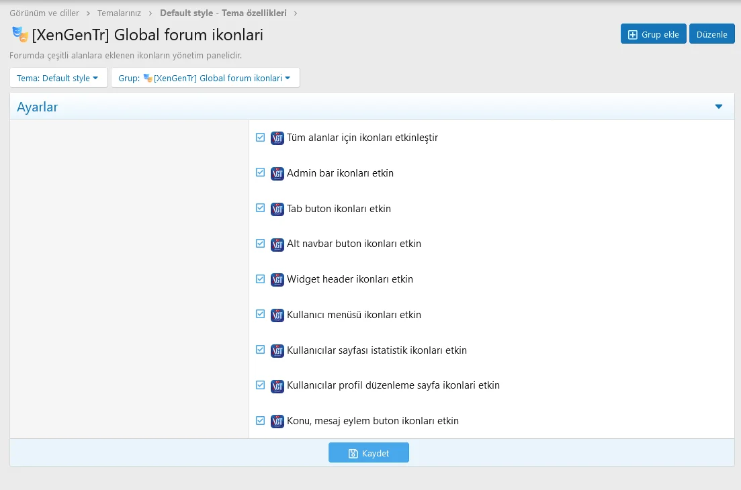Click the save icon inside the Kaydet button
Image resolution: width=741 pixels, height=490 pixels.
pos(352,452)
